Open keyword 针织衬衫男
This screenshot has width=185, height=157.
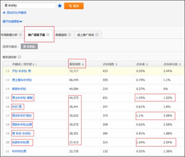(x=19, y=151)
